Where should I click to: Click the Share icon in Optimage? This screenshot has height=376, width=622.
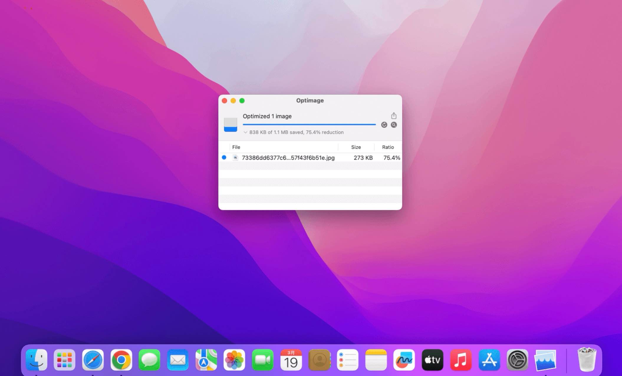[394, 116]
